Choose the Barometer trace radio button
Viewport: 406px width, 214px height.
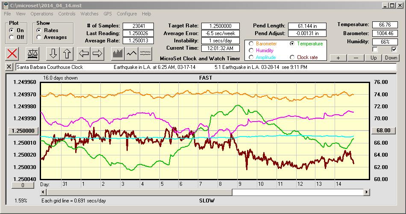pyautogui.click(x=251, y=44)
